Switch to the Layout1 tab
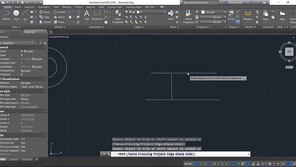Image resolution: width=296 pixels, height=167 pixels. pyautogui.click(x=14, y=159)
